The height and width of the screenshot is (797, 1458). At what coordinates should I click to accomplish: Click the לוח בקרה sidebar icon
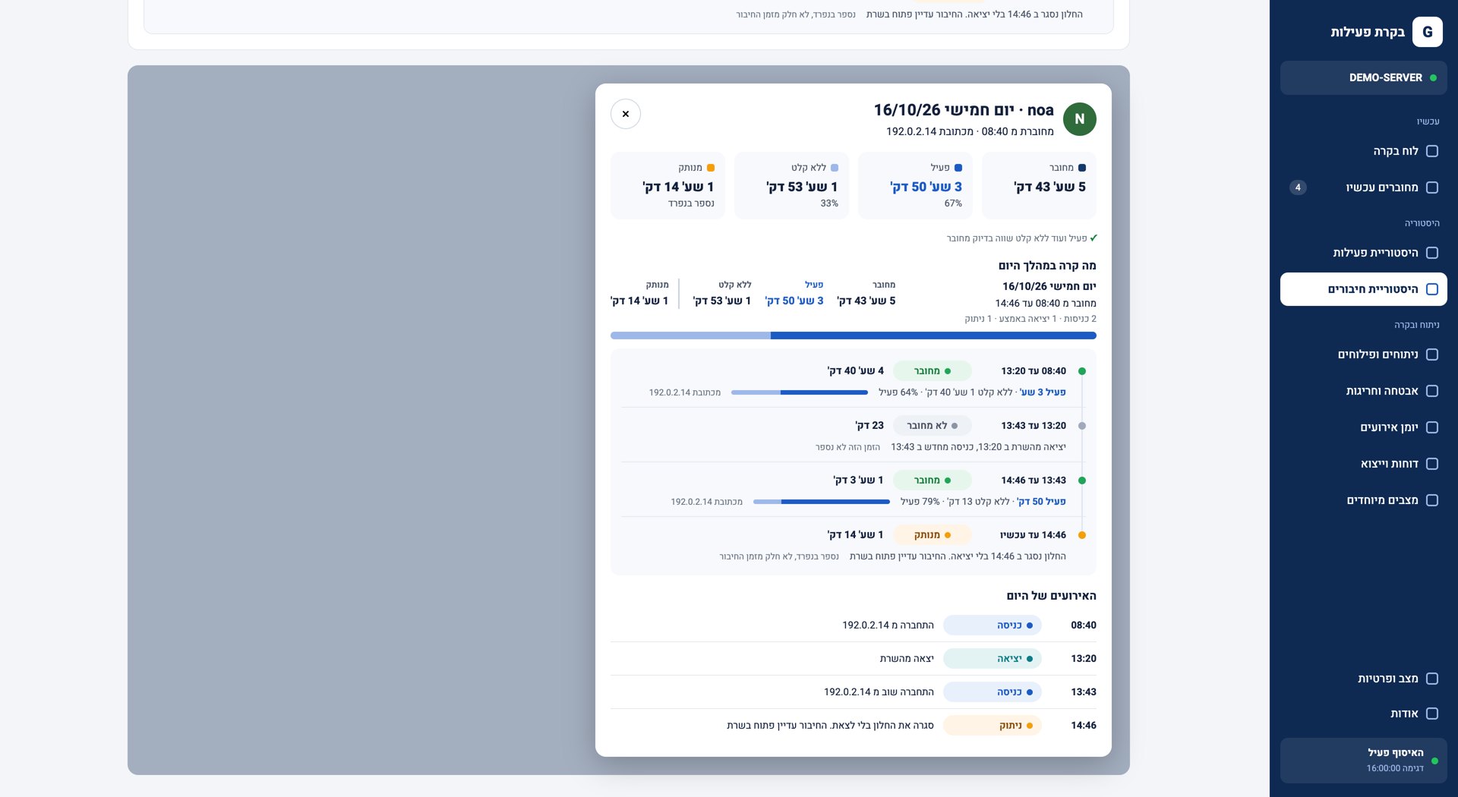(x=1431, y=151)
